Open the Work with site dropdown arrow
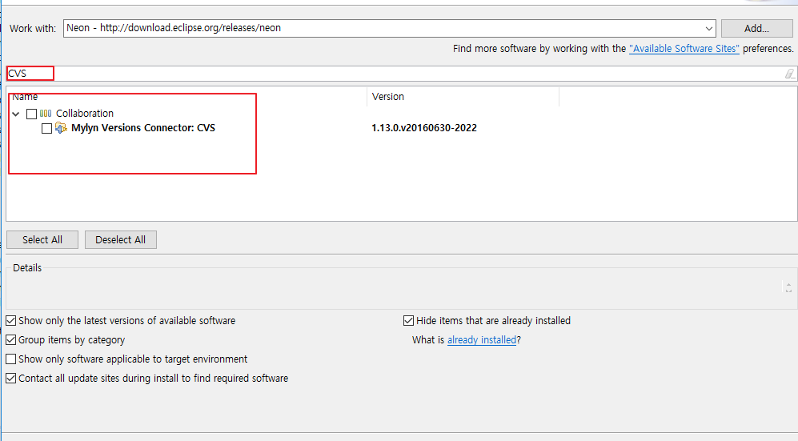Image resolution: width=798 pixels, height=441 pixels. tap(709, 29)
